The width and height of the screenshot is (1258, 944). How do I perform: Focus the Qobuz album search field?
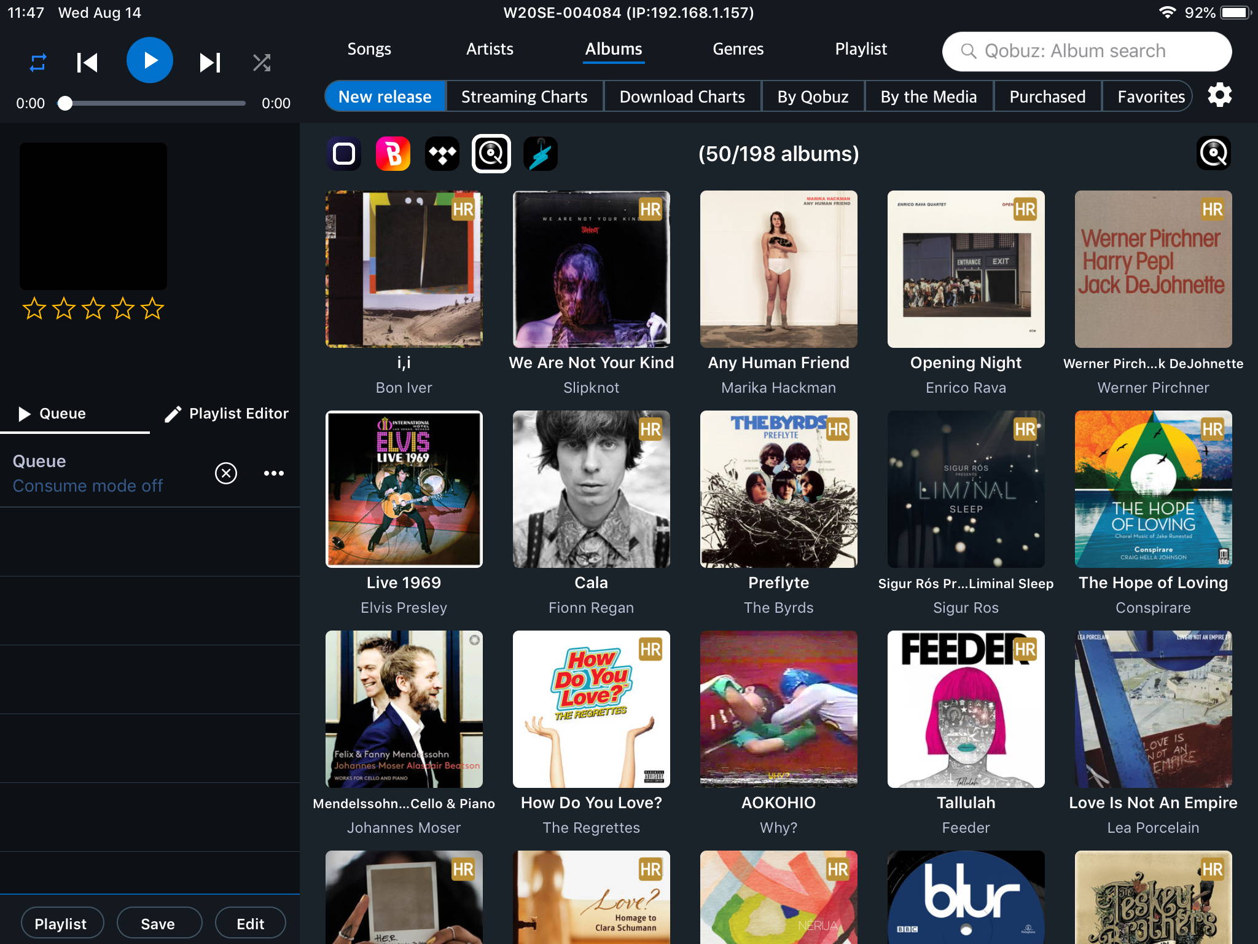pyautogui.click(x=1087, y=51)
